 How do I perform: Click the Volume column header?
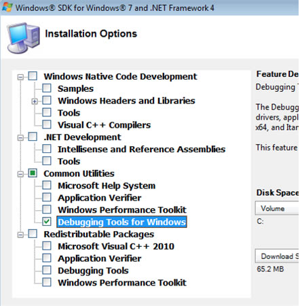278,208
